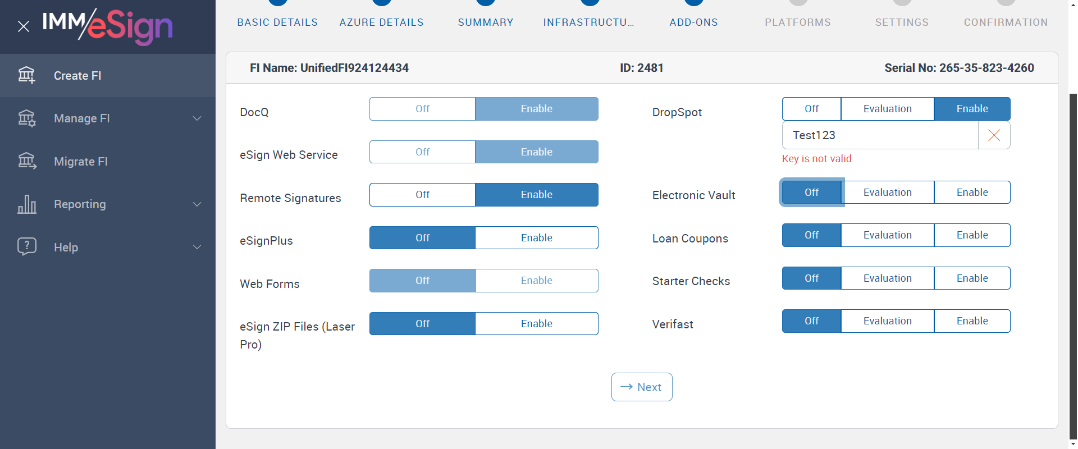This screenshot has height=449, width=1078.
Task: Open the Manage FI sidebar item
Action: 108,118
